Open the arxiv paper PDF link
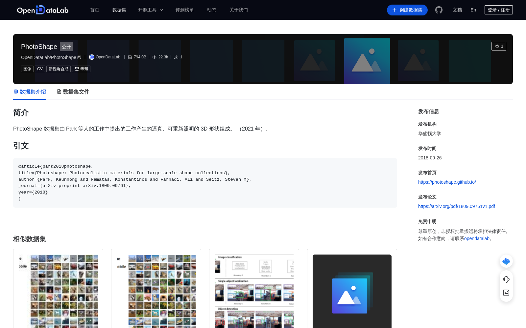526x328 pixels. coord(457,206)
